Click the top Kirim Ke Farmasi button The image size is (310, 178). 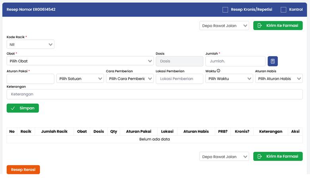(278, 26)
